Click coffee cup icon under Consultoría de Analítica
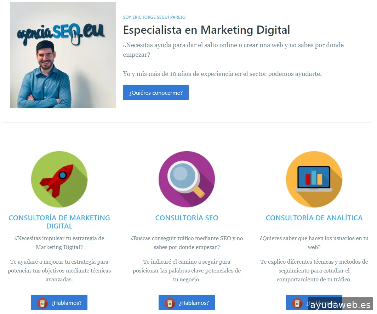The width and height of the screenshot is (377, 314). [x=297, y=303]
